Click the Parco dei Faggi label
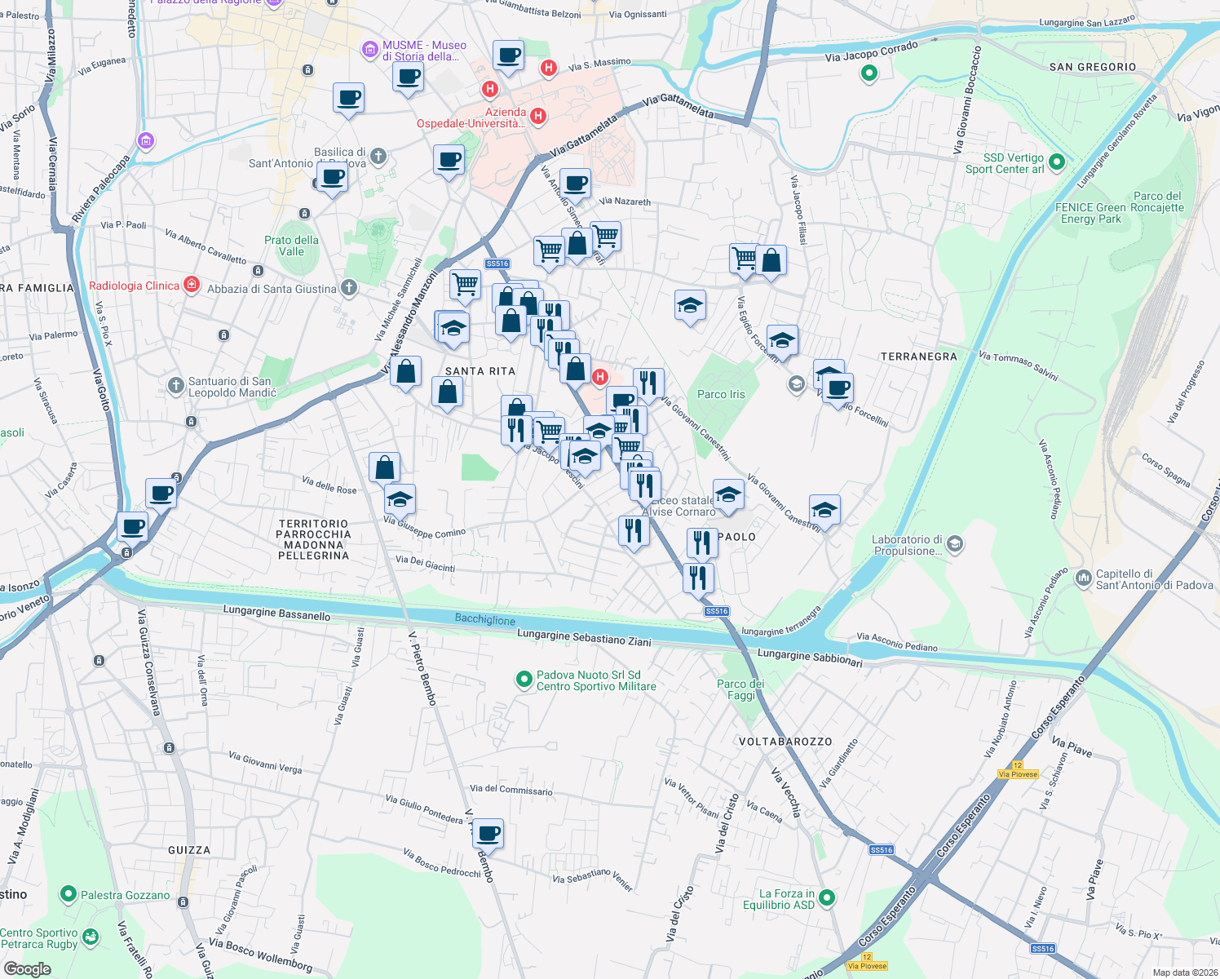The width and height of the screenshot is (1220, 979). click(740, 689)
